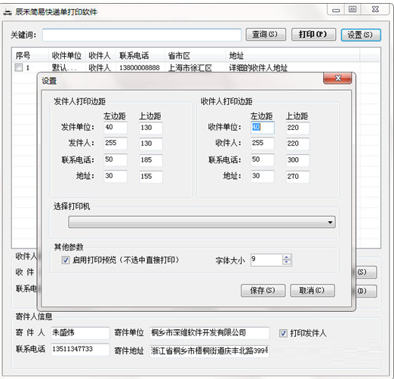The width and height of the screenshot is (394, 379).
Task: Click the 寄件人 name field 朱盛炜
Action: click(x=80, y=333)
